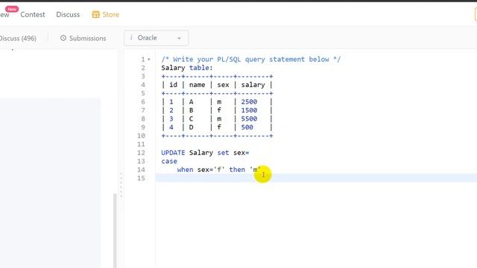Click the value 5500 in the table

tap(249, 119)
